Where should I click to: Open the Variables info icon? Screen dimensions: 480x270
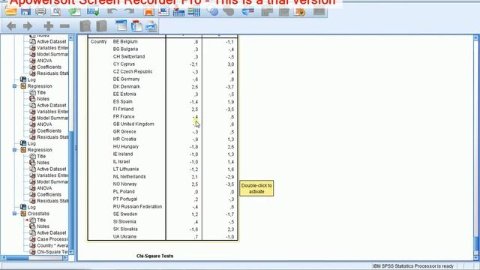tap(193, 12)
